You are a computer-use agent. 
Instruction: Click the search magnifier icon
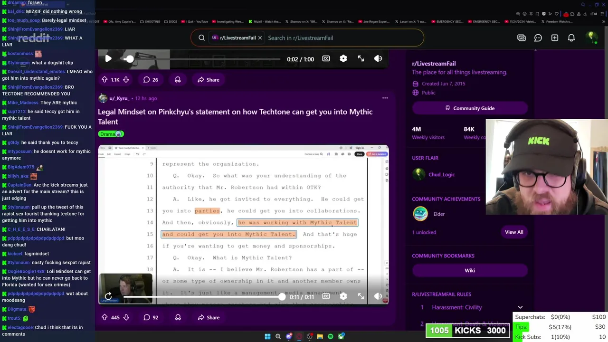click(201, 38)
